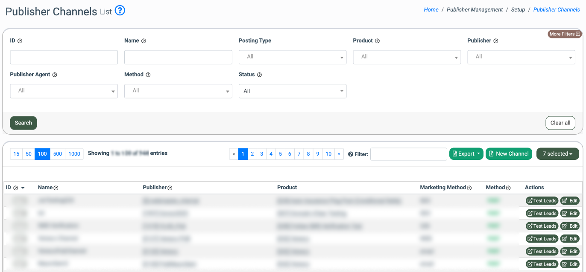Screen dimensions: 586x272
Task: Click the Name filter input field
Action: (x=178, y=57)
